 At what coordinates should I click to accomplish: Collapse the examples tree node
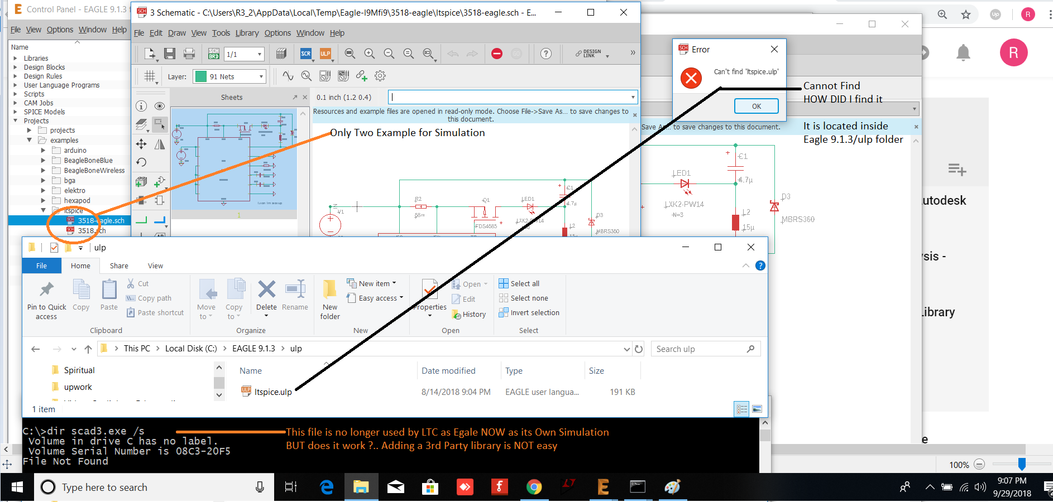pyautogui.click(x=29, y=140)
